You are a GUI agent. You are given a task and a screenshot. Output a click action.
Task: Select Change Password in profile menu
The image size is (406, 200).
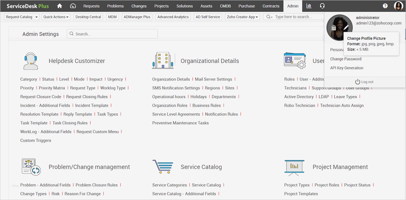pyautogui.click(x=346, y=59)
